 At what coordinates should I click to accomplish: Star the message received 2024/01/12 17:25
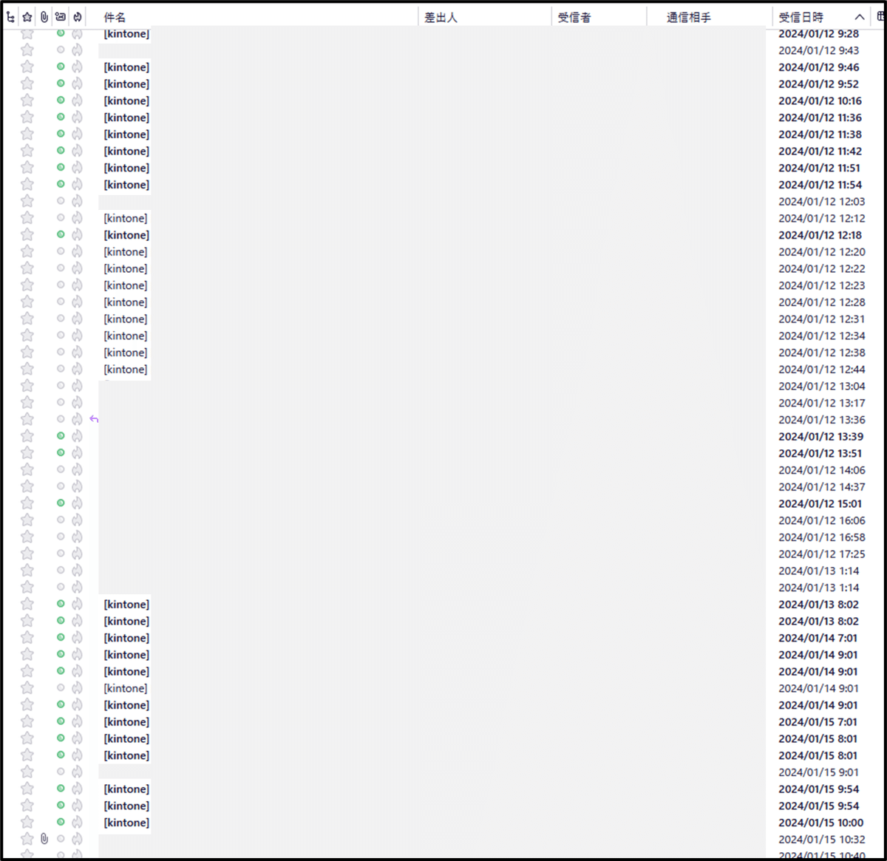(x=27, y=554)
